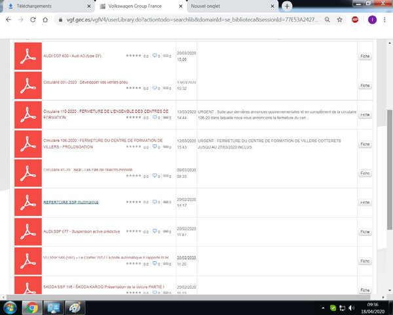The image size is (393, 315).
Task: Close the Téléchargements tab
Action: point(88,7)
